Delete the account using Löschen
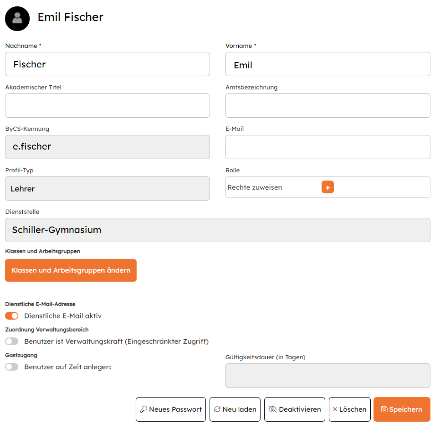Image resolution: width=435 pixels, height=424 pixels. pos(350,409)
